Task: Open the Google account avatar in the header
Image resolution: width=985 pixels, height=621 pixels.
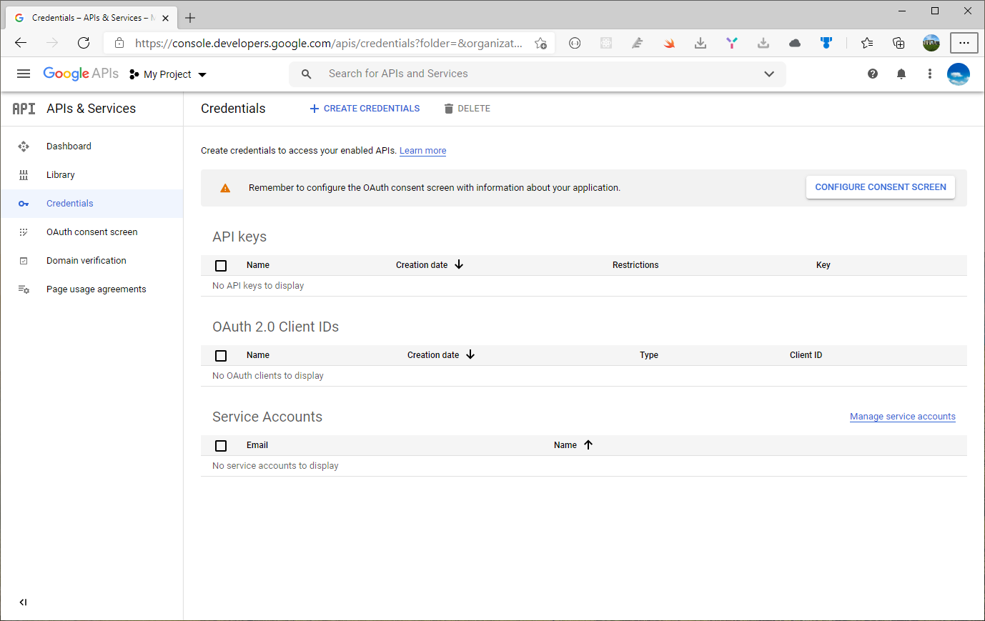Action: [958, 74]
